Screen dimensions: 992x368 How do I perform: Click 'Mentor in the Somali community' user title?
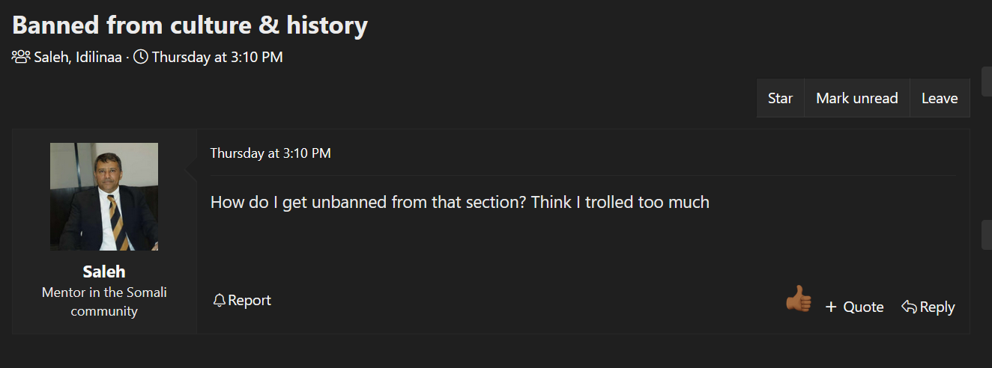(x=104, y=301)
